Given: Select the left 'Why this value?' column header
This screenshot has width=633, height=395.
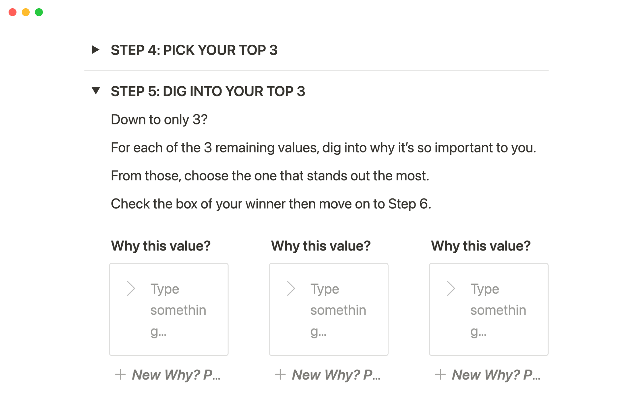Looking at the screenshot, I should 161,246.
